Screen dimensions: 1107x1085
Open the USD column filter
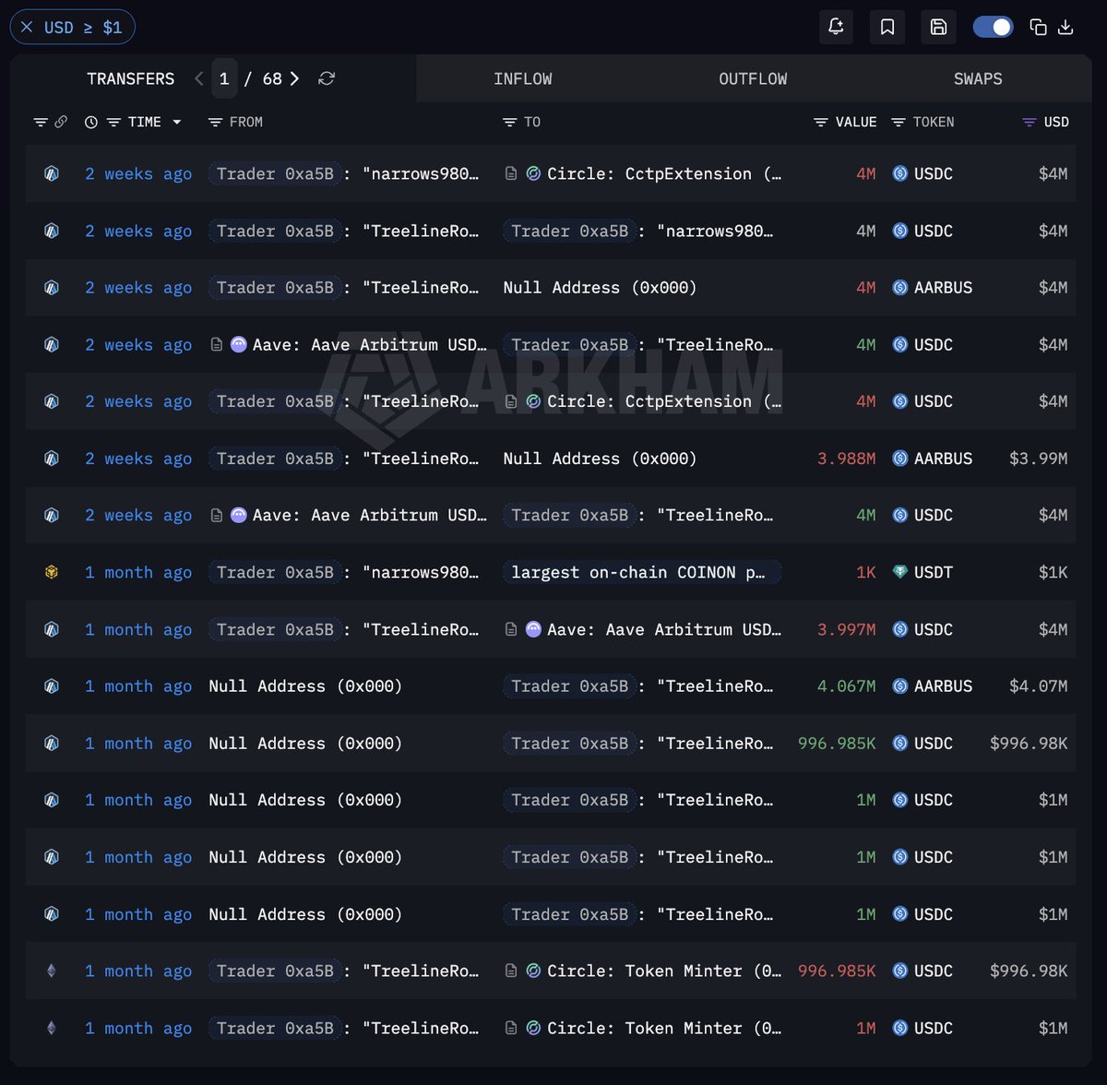coord(1030,122)
